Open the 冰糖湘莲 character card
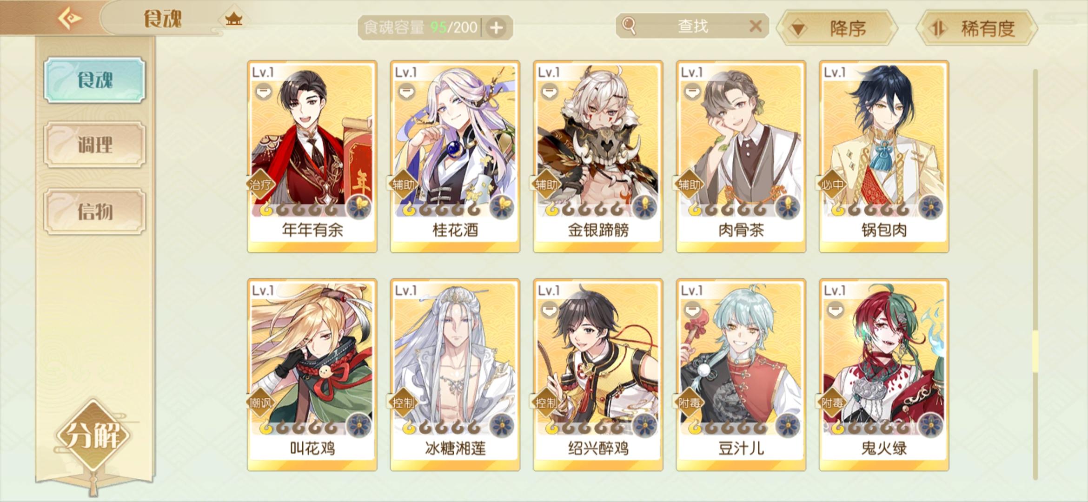Screen dimensions: 1088x502 455,375
